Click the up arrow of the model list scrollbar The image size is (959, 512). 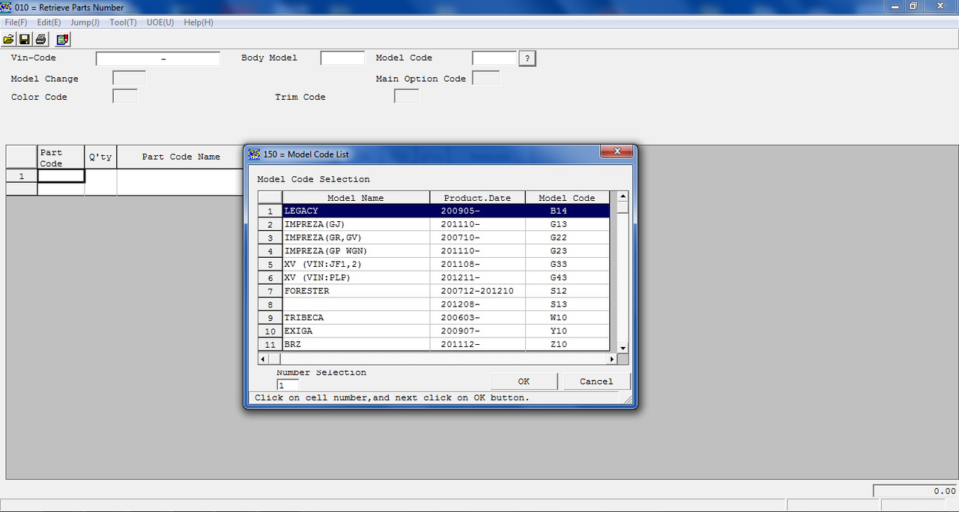622,197
